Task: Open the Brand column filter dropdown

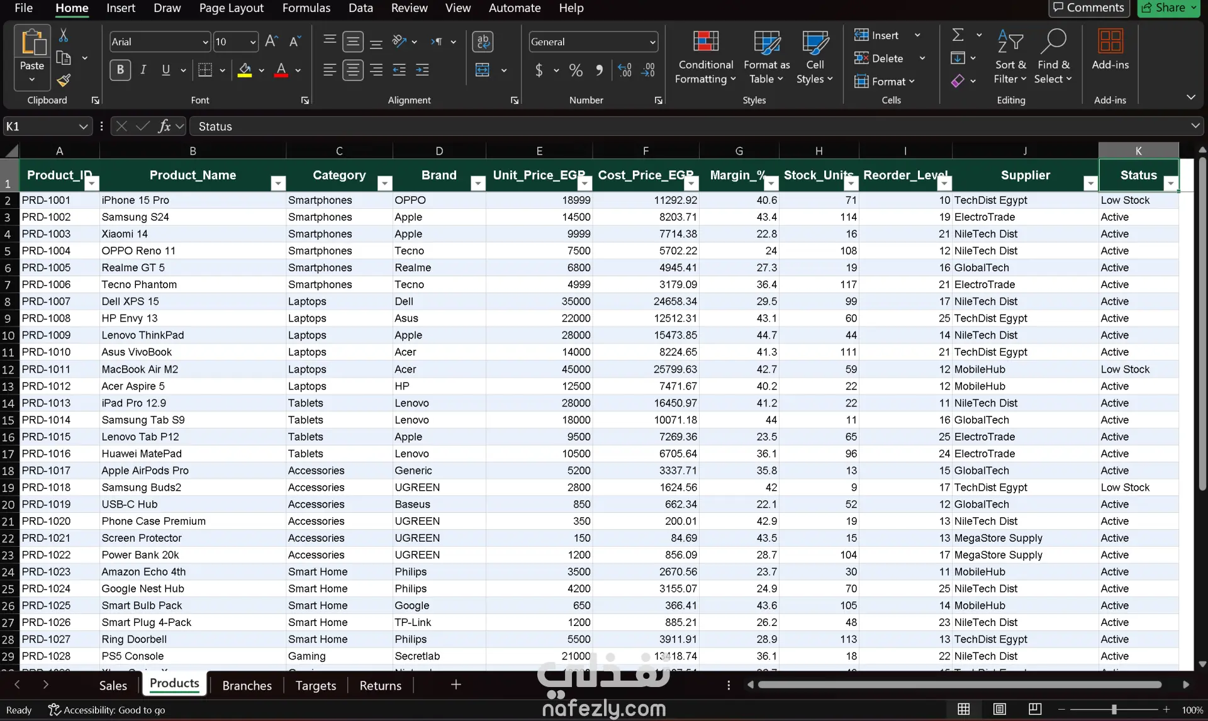Action: [x=478, y=183]
